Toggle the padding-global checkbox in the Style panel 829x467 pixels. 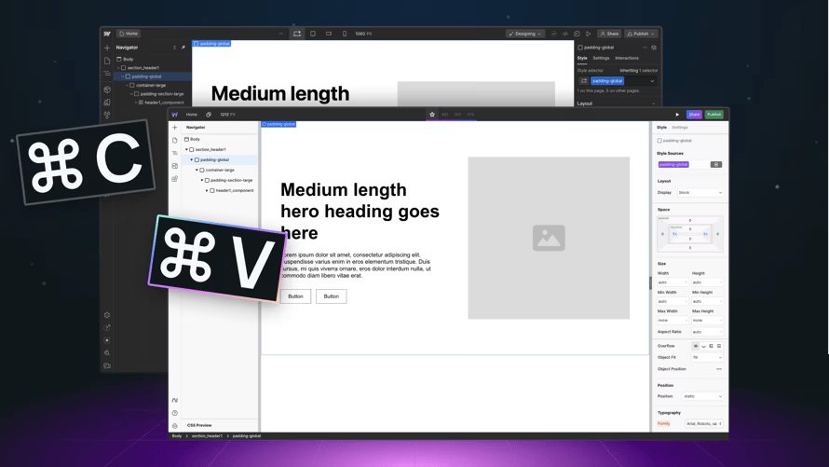tap(660, 141)
